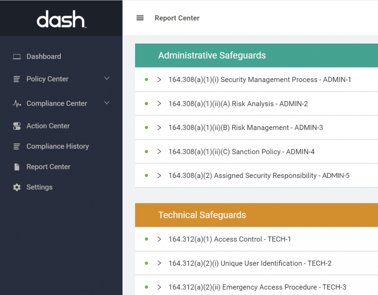Click green status dot for Risk Management
The width and height of the screenshot is (378, 295).
pyautogui.click(x=147, y=127)
